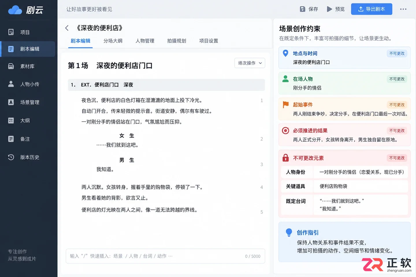The width and height of the screenshot is (416, 277).
Task: Click 不可更改 badge on 必须推进的结果 card
Action: point(397,131)
